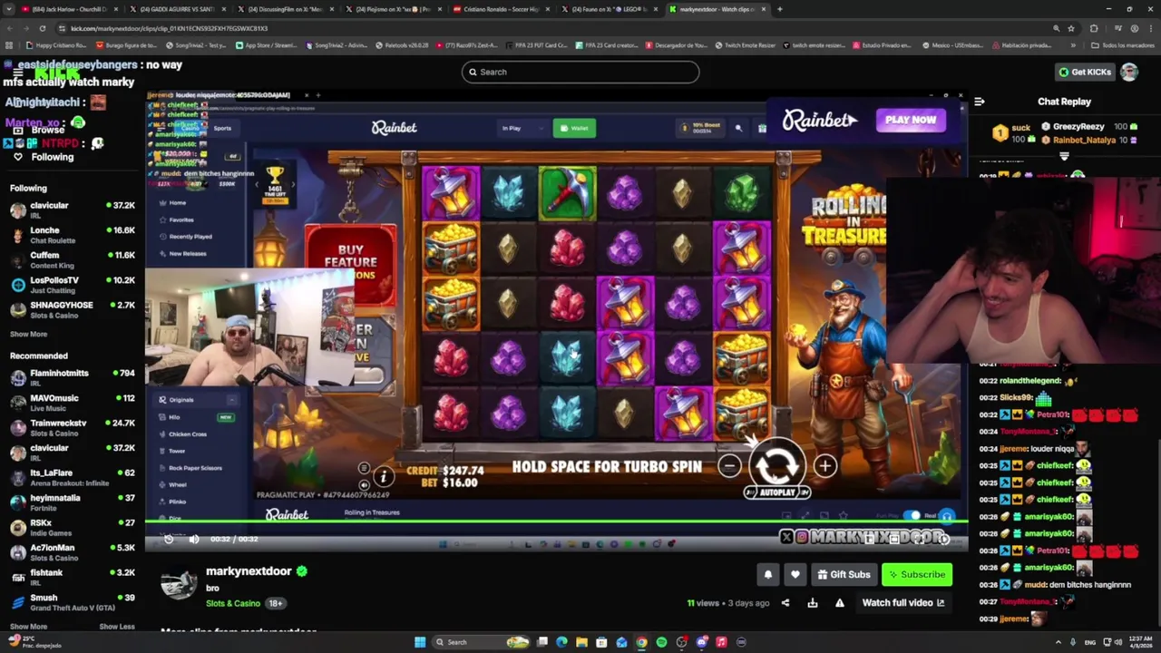Open Chrome from the Windows taskbar
The image size is (1161, 653).
[x=641, y=642]
